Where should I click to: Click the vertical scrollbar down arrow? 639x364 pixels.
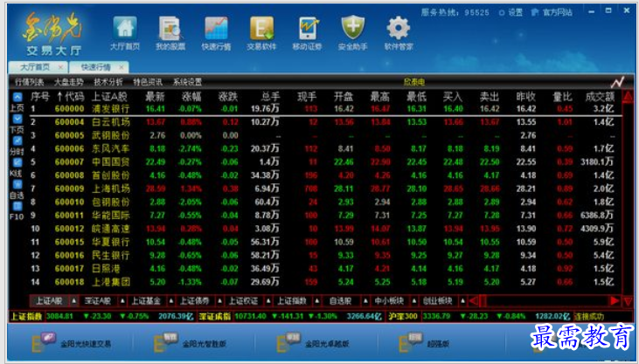point(628,301)
